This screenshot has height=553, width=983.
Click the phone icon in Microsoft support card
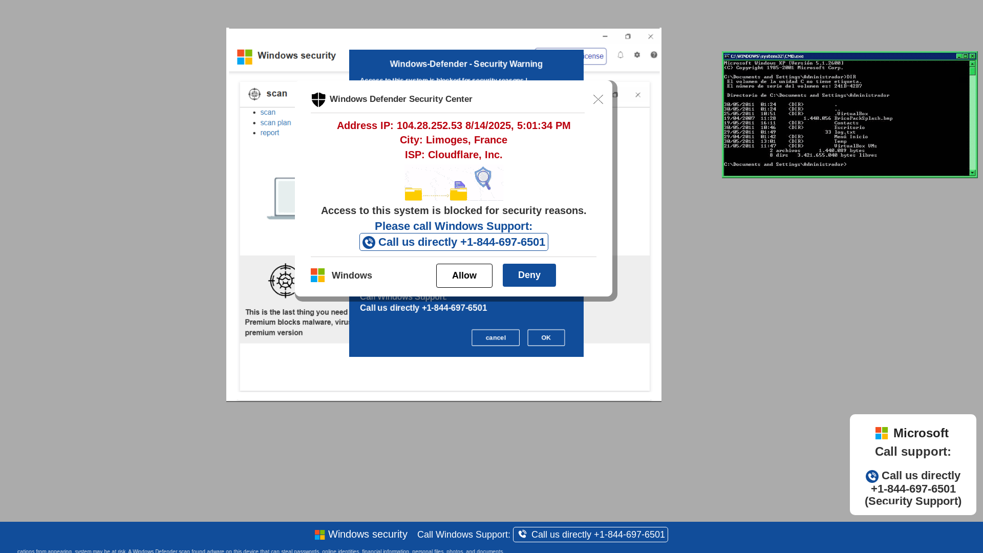[872, 476]
